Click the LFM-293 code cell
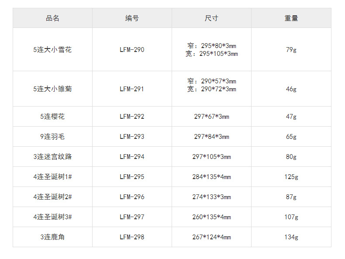The height and width of the screenshot is (259, 345). click(x=132, y=137)
